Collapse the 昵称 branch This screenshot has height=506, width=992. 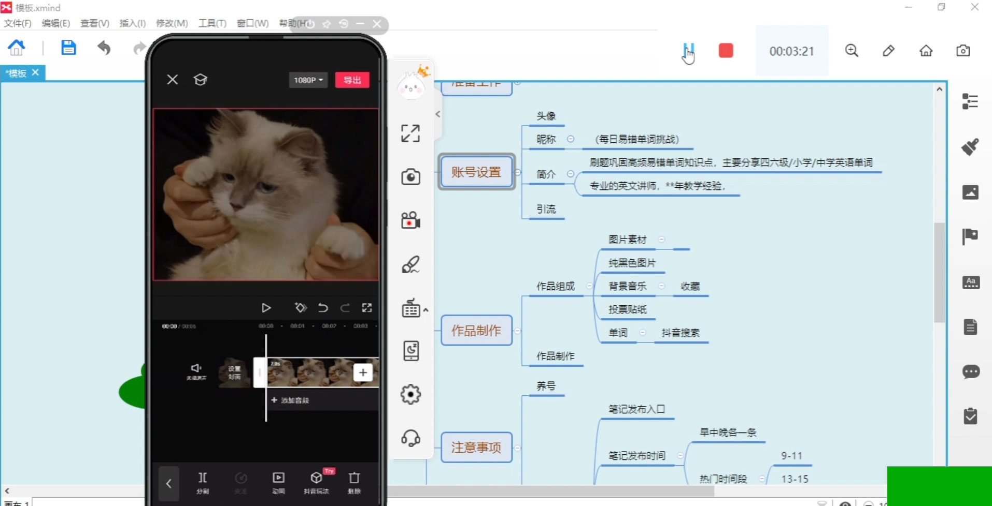point(571,139)
